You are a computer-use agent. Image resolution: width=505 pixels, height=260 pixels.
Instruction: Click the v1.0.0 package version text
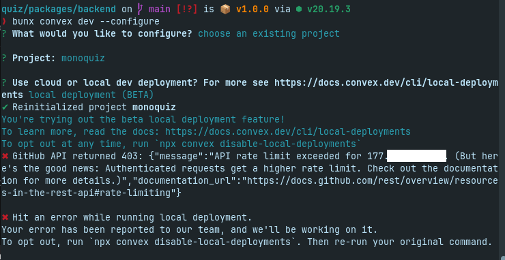pos(252,10)
